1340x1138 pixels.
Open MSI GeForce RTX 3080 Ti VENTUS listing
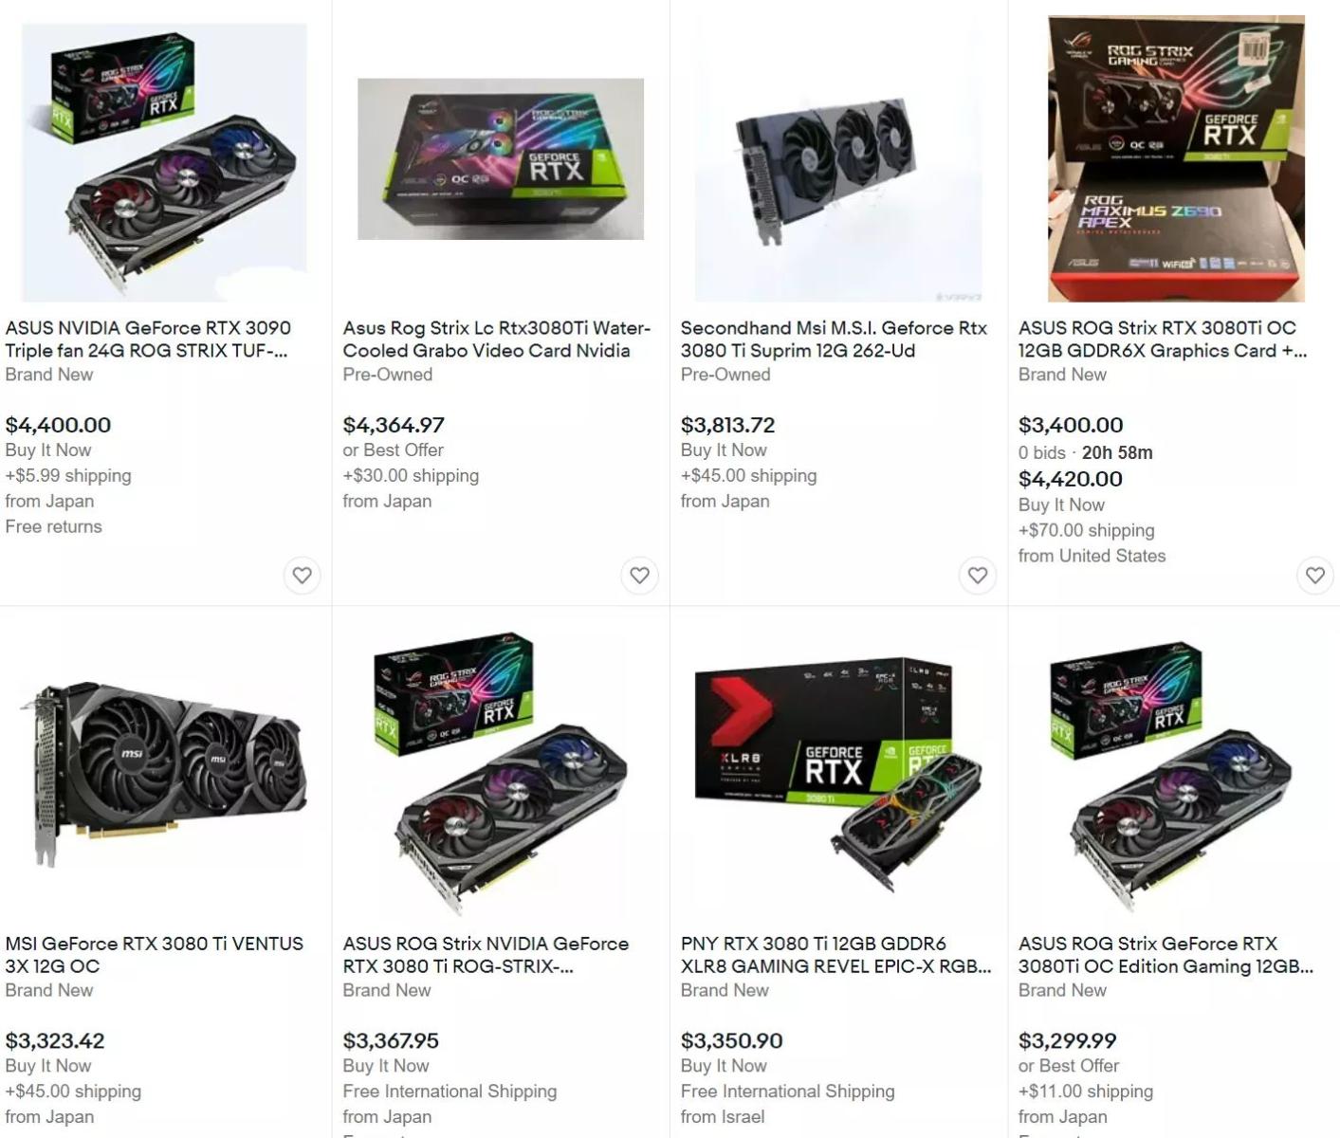[155, 954]
